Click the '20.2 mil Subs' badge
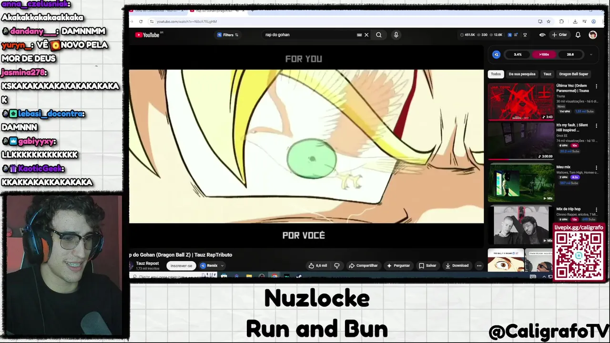This screenshot has height=343, width=610. coord(569,151)
